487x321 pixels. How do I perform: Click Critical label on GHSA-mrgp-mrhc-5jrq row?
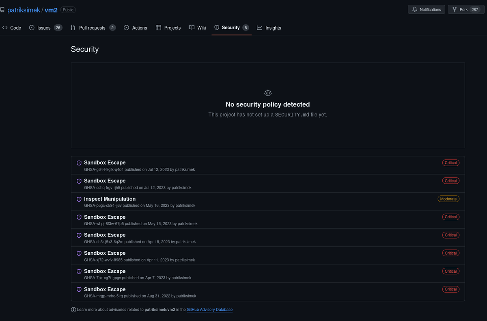450,289
